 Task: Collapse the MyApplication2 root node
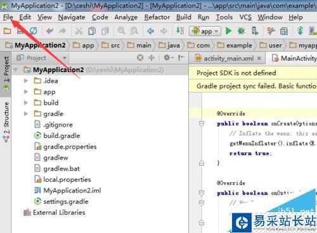15,70
